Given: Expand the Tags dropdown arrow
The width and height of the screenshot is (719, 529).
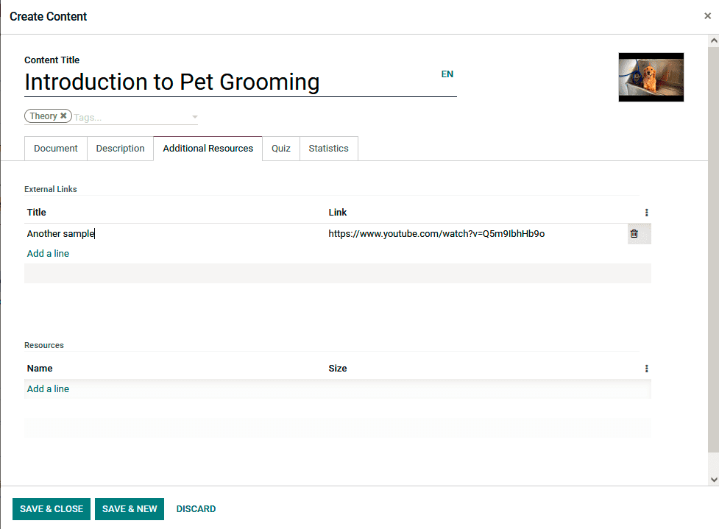Looking at the screenshot, I should point(194,117).
